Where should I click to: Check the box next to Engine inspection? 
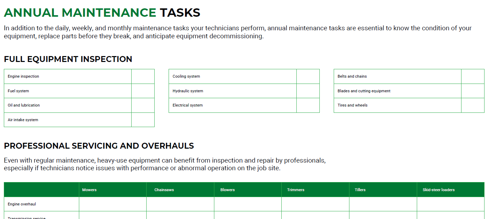pos(143,76)
